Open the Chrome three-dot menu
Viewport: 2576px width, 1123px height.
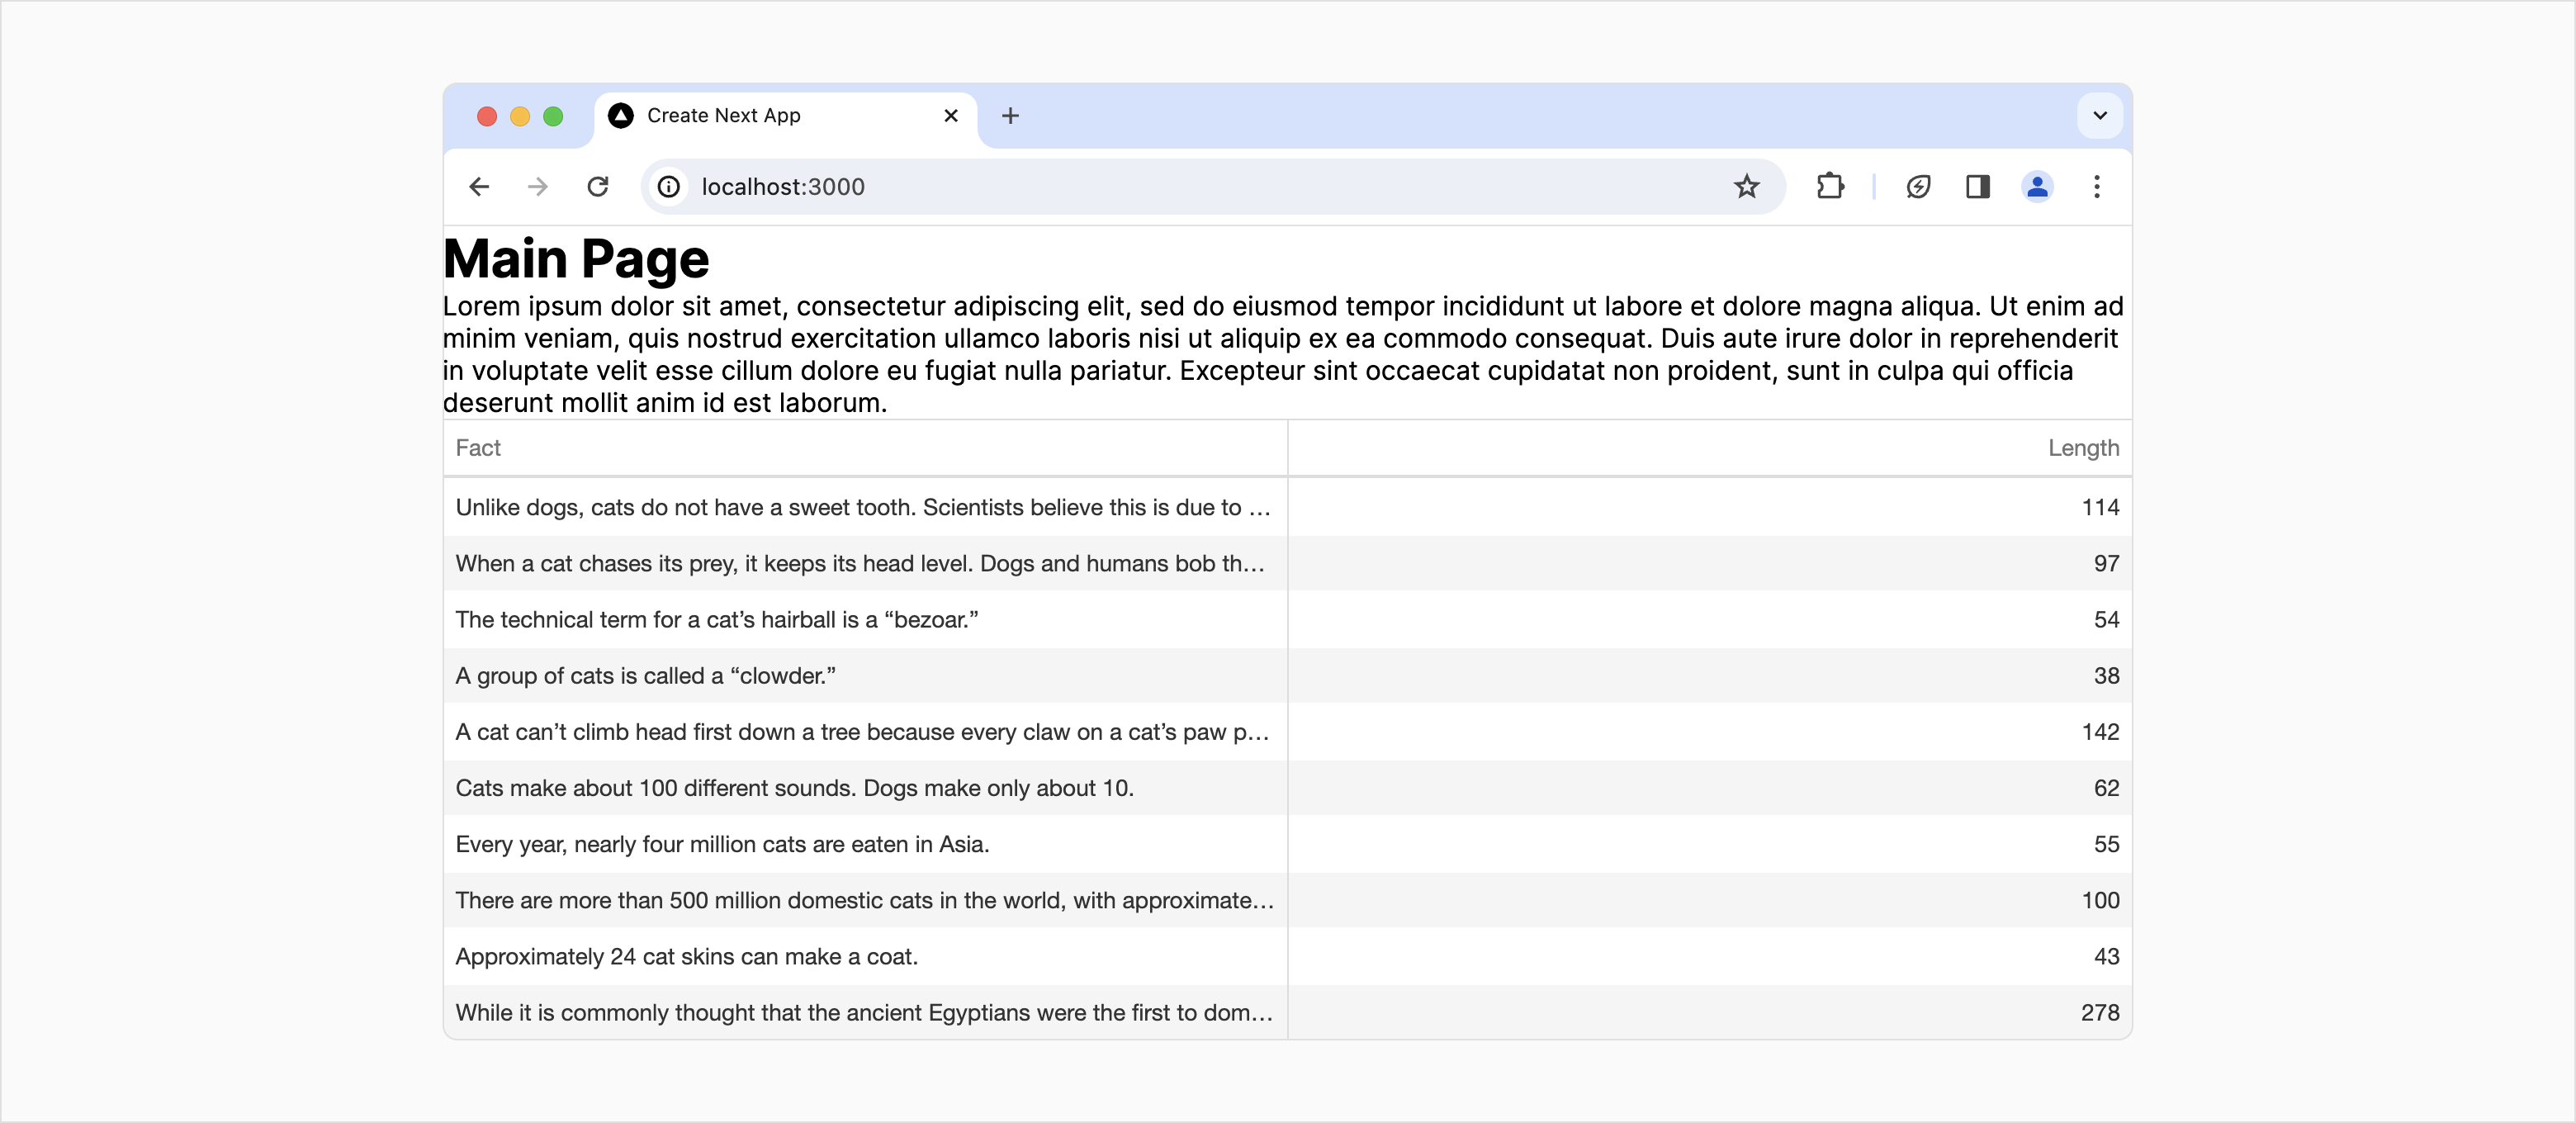point(2096,187)
